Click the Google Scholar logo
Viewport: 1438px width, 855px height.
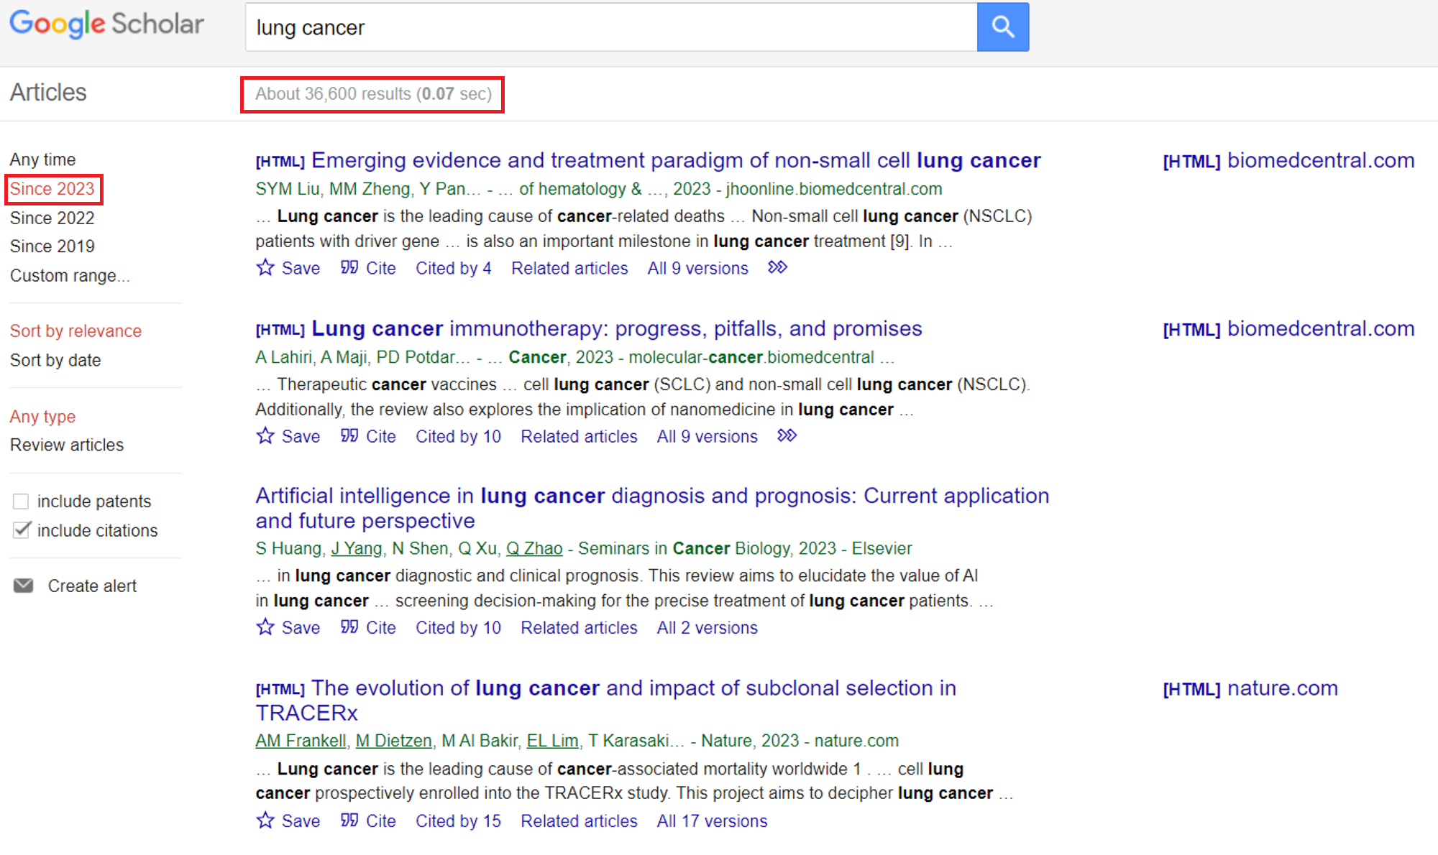pyautogui.click(x=106, y=24)
